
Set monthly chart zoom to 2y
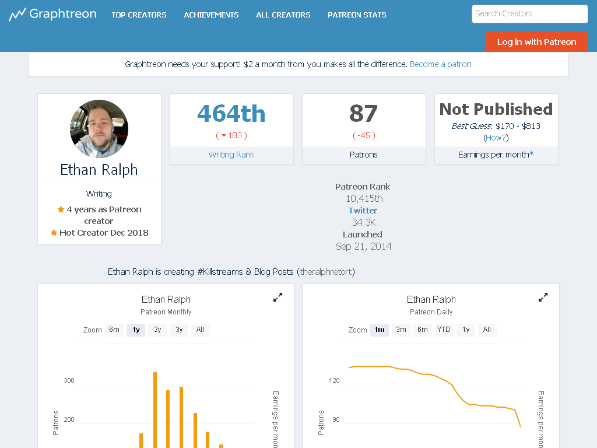coord(157,330)
